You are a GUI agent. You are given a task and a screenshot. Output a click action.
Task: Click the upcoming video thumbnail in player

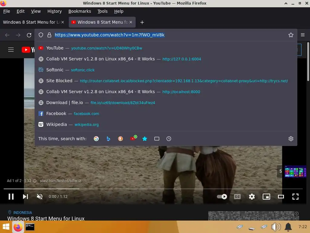pos(295,172)
